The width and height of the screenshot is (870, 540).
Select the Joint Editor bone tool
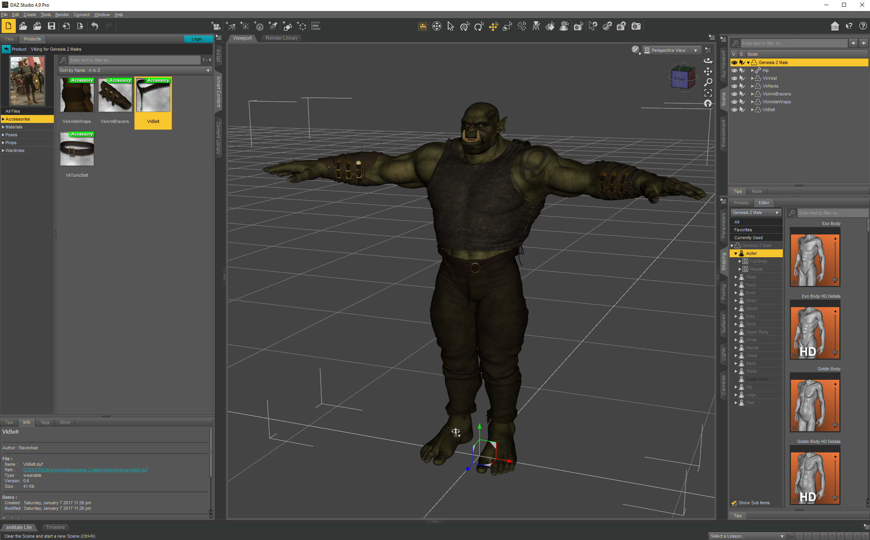(x=522, y=26)
